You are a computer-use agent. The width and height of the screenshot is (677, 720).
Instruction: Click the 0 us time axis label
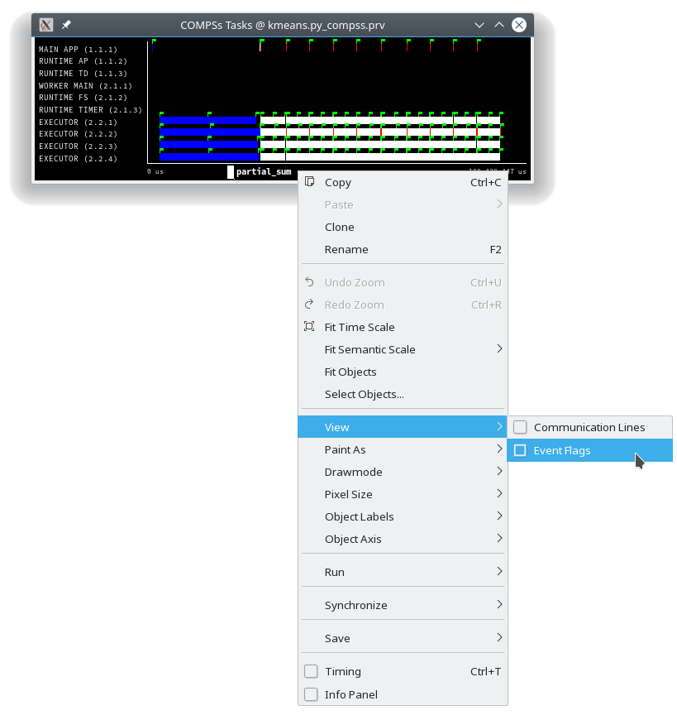(155, 172)
